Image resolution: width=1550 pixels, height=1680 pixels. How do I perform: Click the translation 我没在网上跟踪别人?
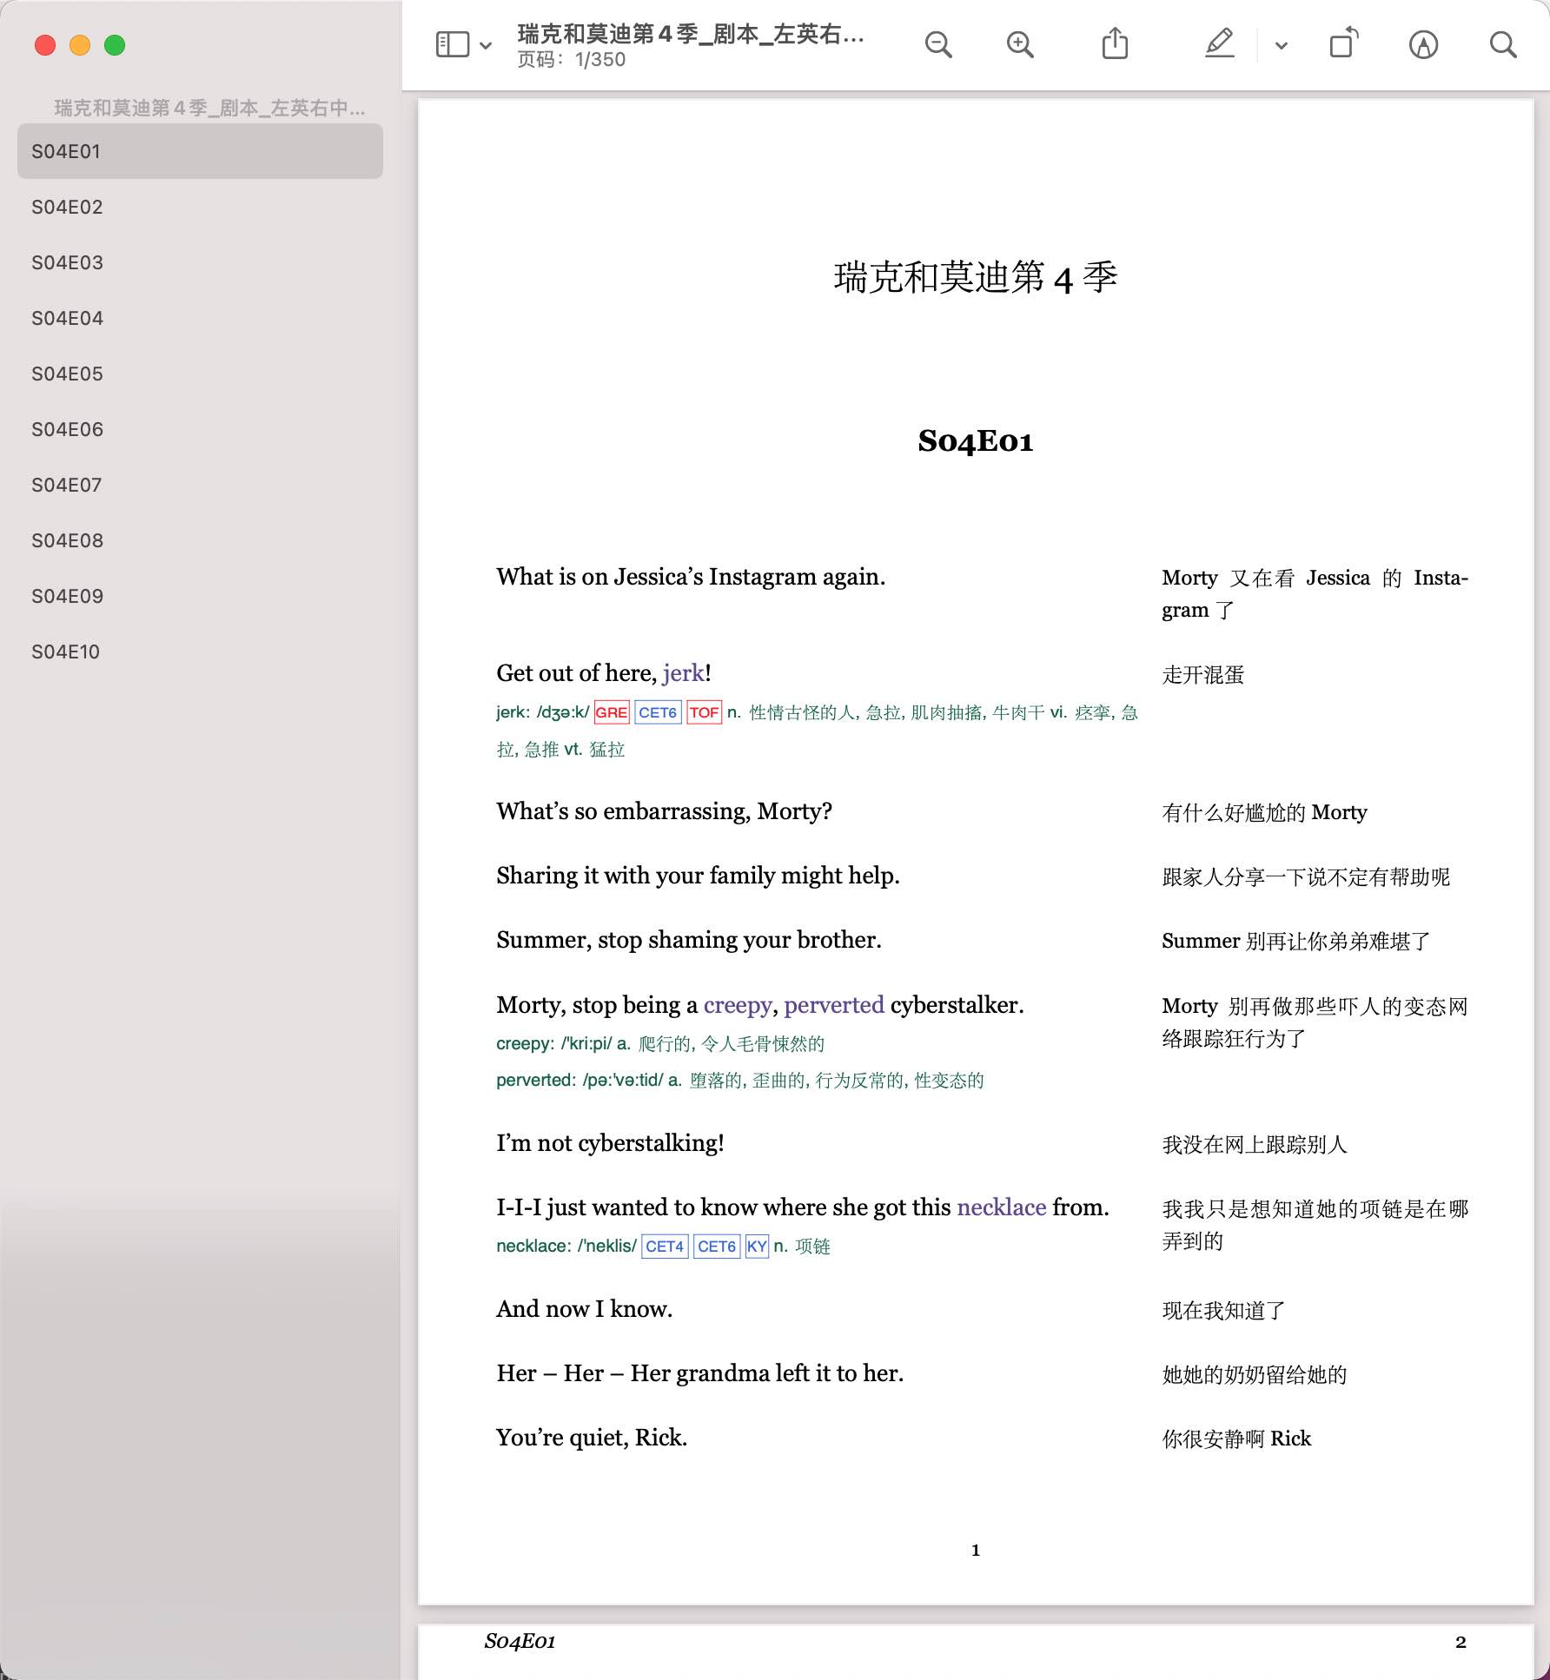[x=1255, y=1145]
